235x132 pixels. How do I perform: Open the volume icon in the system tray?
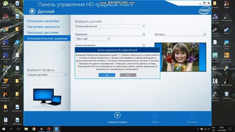tap(209, 129)
